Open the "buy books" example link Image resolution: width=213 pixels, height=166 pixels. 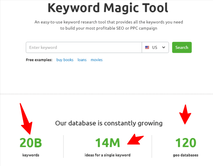point(65,60)
